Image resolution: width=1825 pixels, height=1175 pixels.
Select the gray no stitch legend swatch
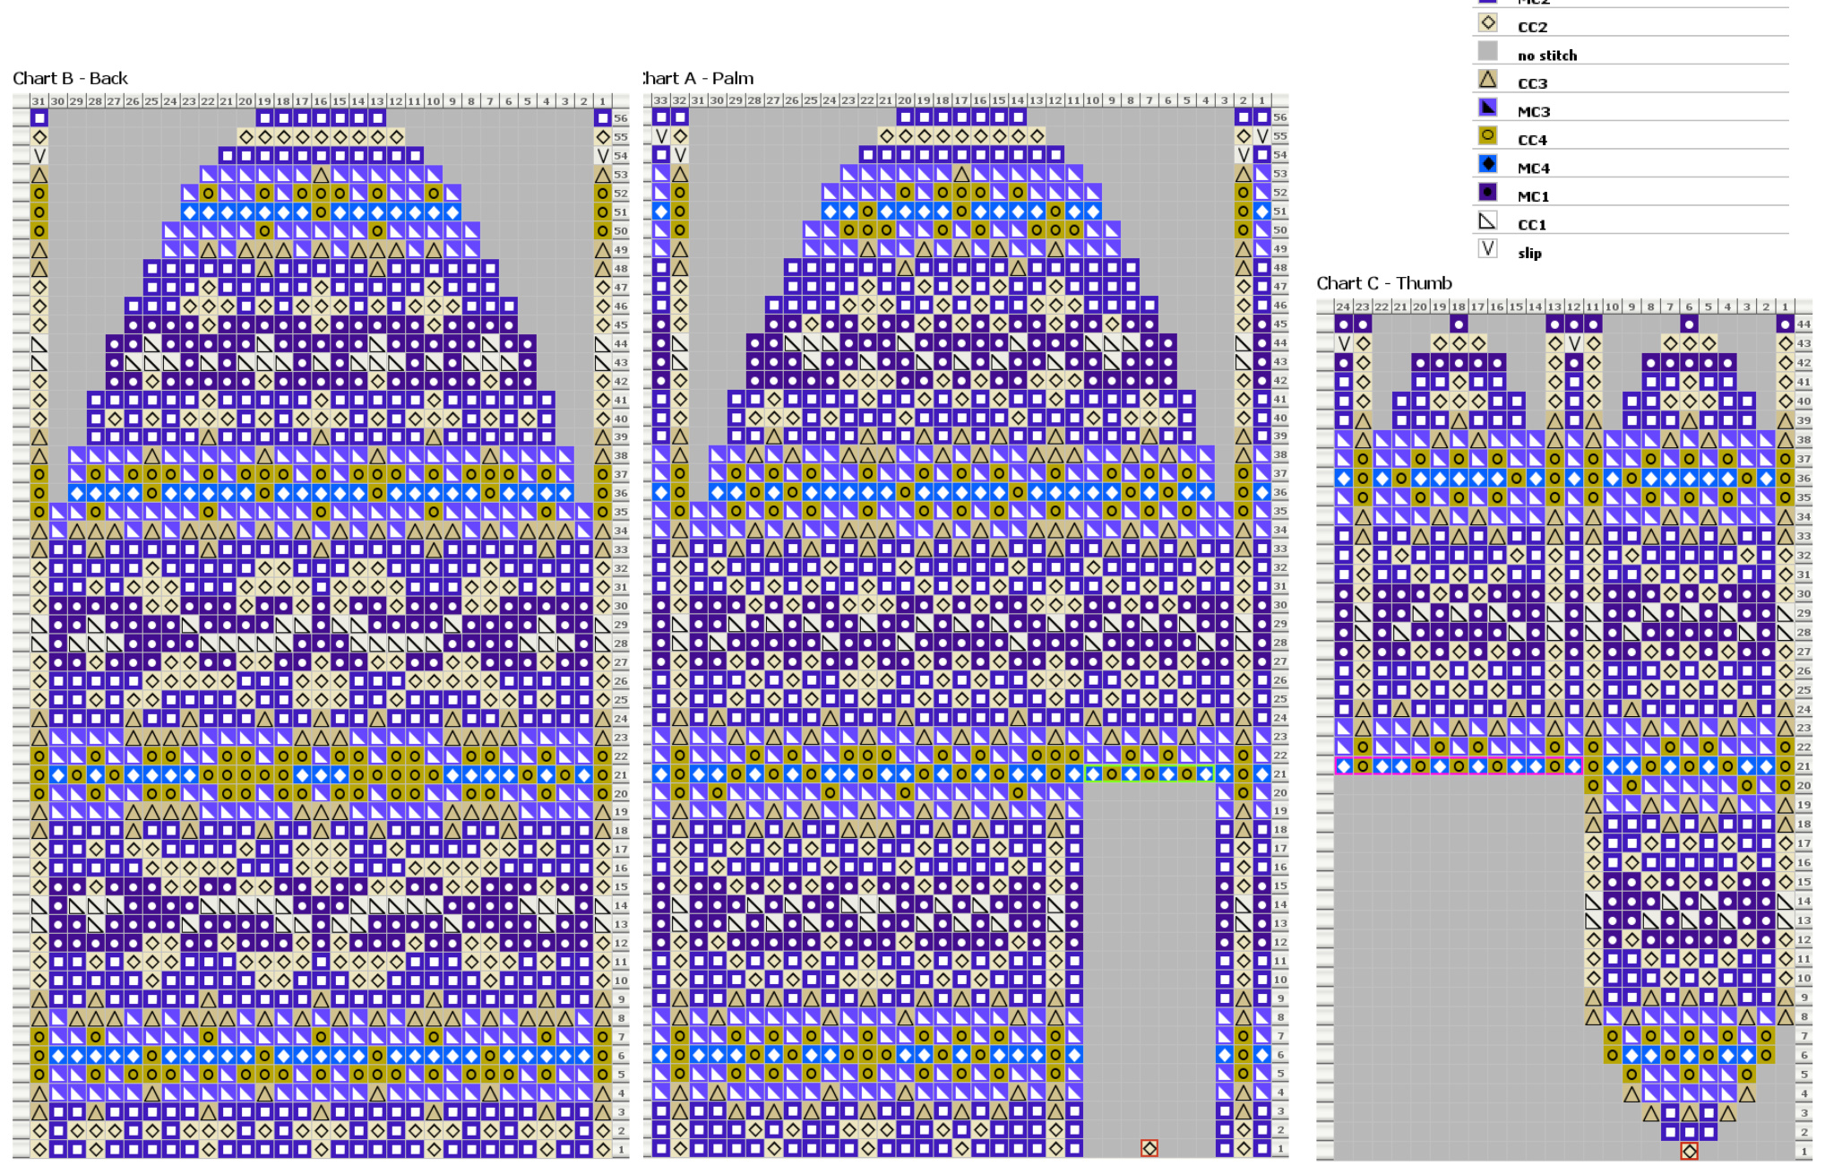pyautogui.click(x=1487, y=51)
